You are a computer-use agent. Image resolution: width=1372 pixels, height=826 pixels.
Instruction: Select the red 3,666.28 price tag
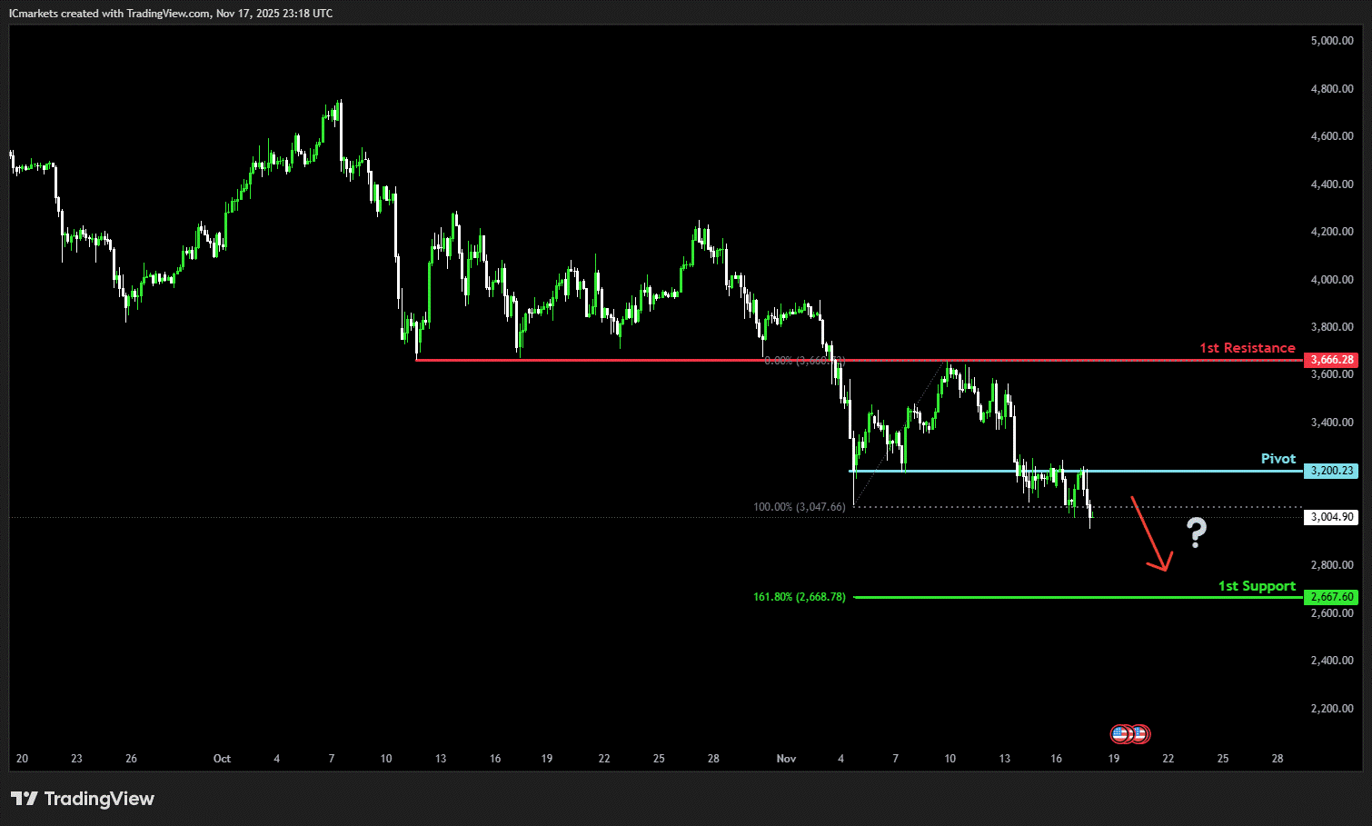(x=1331, y=360)
